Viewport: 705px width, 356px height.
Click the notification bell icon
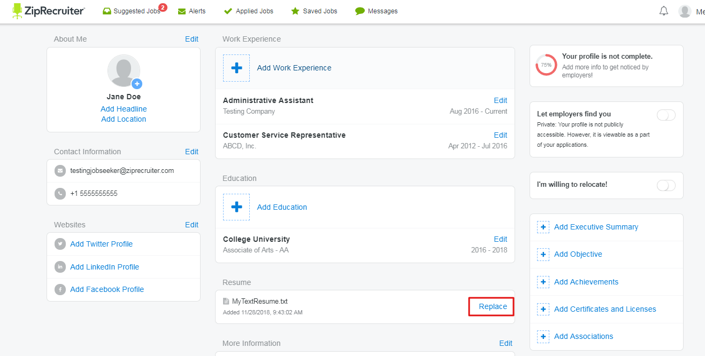point(664,11)
